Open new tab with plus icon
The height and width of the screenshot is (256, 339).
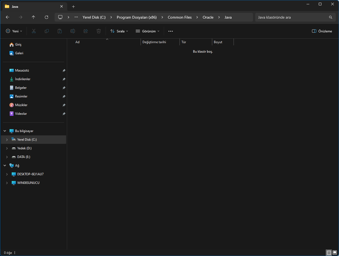(x=73, y=6)
